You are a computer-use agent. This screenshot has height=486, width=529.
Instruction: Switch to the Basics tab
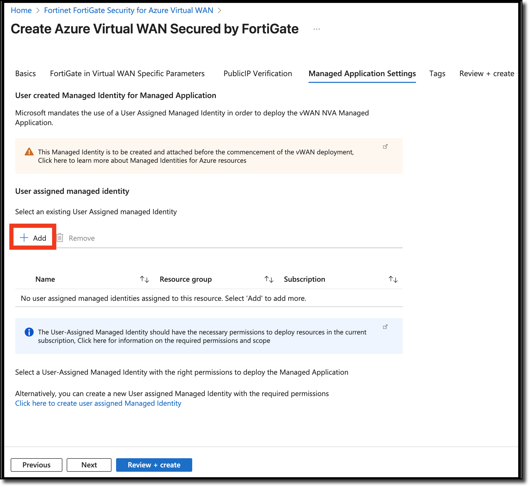pyautogui.click(x=25, y=74)
